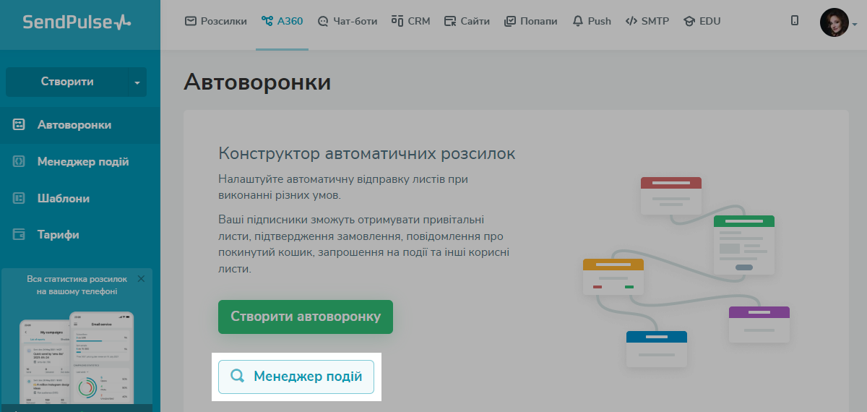The width and height of the screenshot is (867, 412).
Task: Click the text "Вся статистика розсилок"
Action: tap(77, 278)
